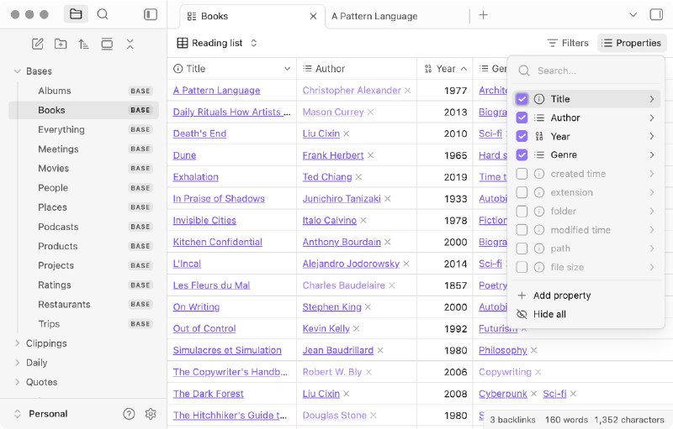Click the new note icon in sidebar
673x429 pixels.
[38, 44]
